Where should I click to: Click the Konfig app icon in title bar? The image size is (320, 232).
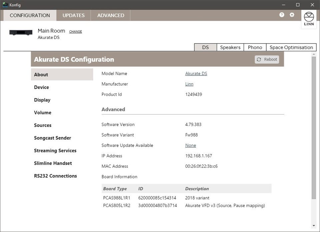tap(5, 5)
